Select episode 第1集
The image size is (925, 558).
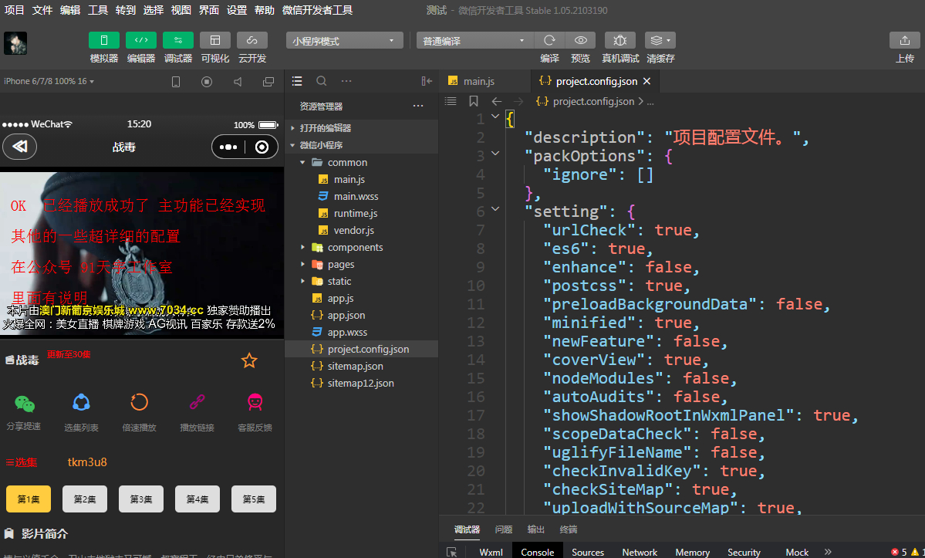tap(29, 499)
